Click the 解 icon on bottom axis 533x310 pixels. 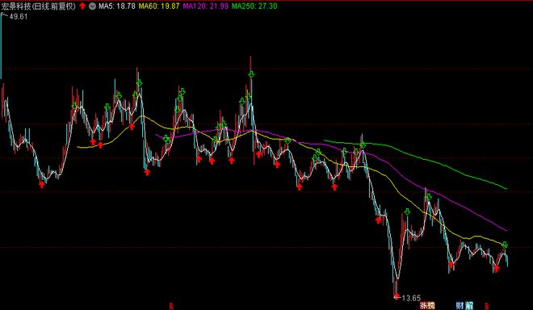tap(469, 306)
